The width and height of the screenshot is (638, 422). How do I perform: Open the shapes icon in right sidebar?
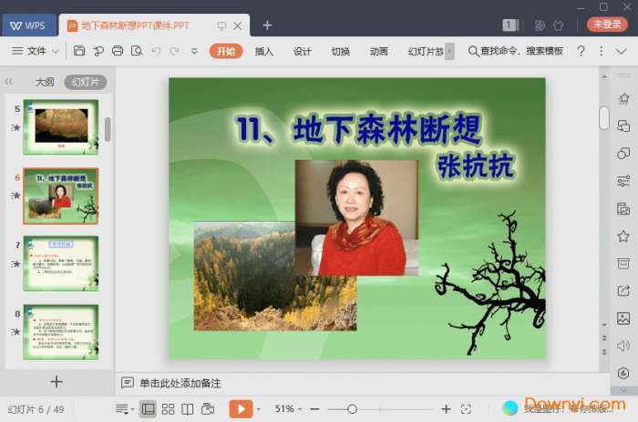point(623,154)
